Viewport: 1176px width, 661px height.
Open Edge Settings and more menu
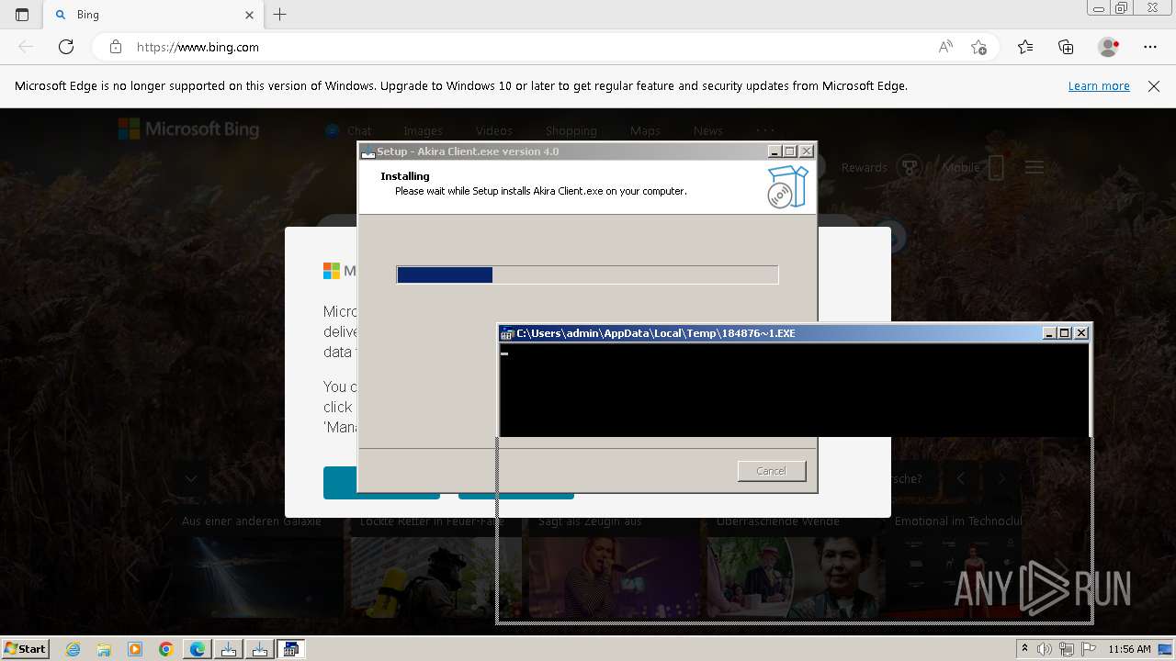point(1150,47)
